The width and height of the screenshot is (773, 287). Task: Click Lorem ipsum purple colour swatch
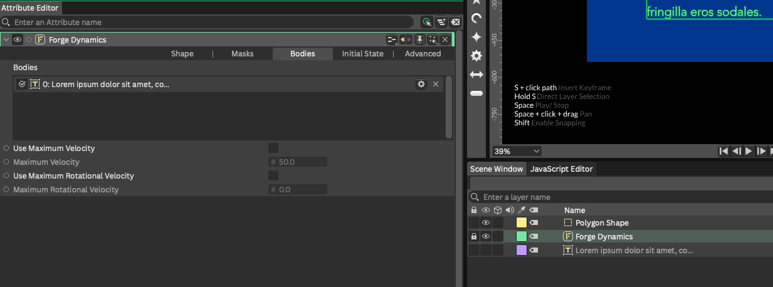(x=522, y=251)
